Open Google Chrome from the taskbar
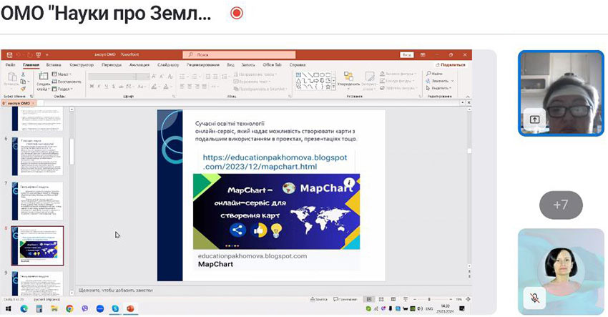Screen dimensions: 608x317 tap(69, 309)
